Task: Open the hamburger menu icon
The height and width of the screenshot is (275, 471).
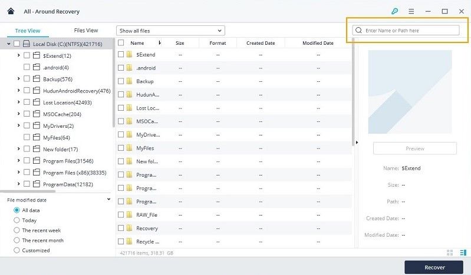Action: point(411,11)
